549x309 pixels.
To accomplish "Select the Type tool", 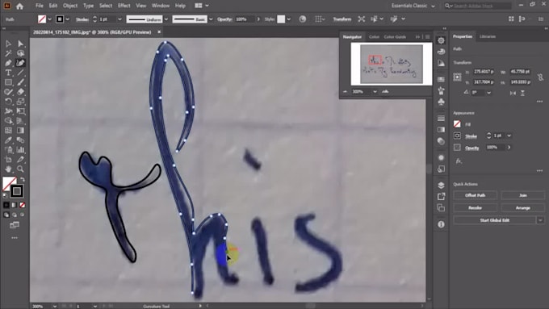I will pyautogui.click(x=8, y=73).
